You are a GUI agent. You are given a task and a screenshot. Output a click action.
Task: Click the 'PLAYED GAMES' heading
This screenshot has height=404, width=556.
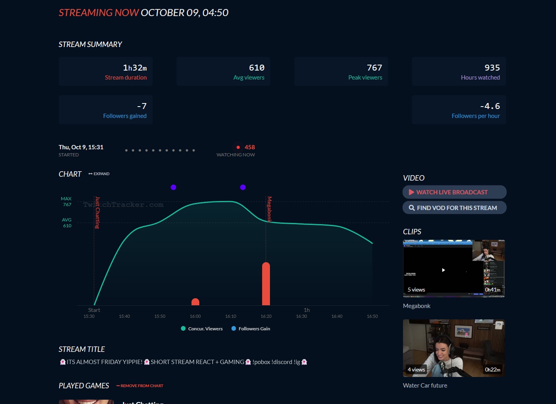click(84, 386)
